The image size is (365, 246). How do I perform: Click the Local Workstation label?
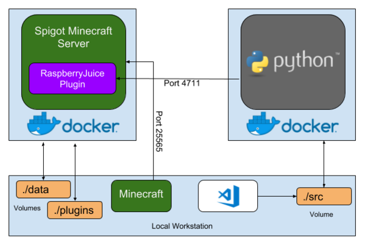click(182, 226)
